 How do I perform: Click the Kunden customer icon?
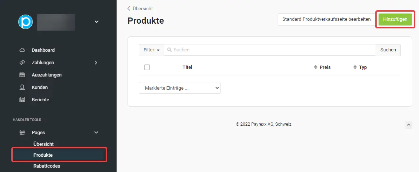click(22, 87)
